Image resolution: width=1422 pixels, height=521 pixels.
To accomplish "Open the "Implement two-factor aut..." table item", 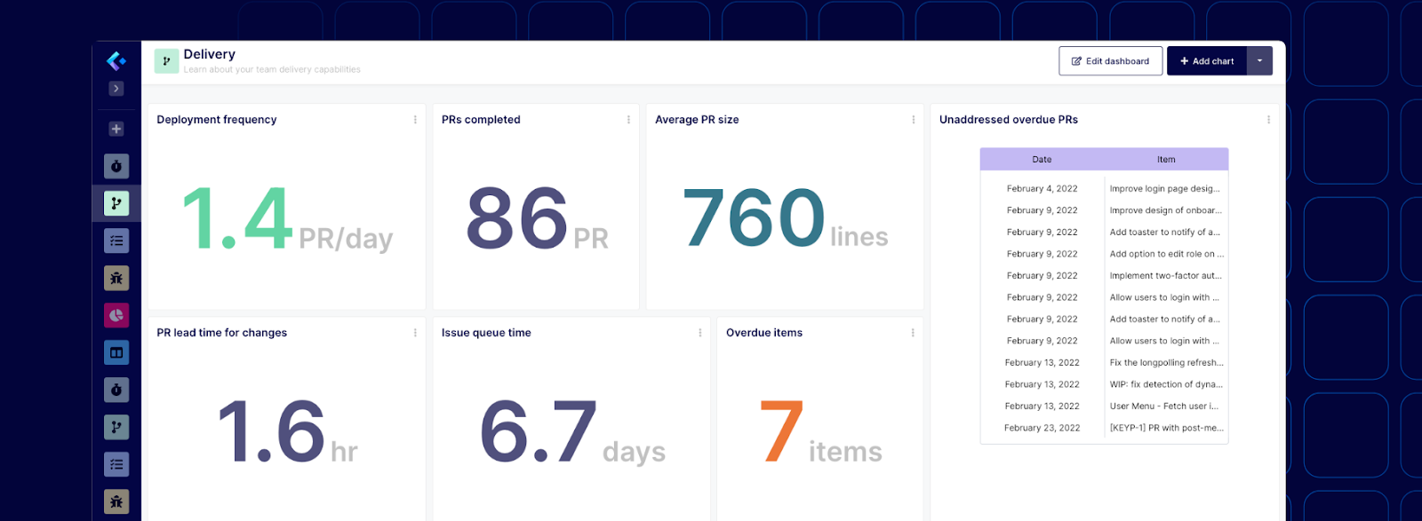I will tap(1165, 276).
